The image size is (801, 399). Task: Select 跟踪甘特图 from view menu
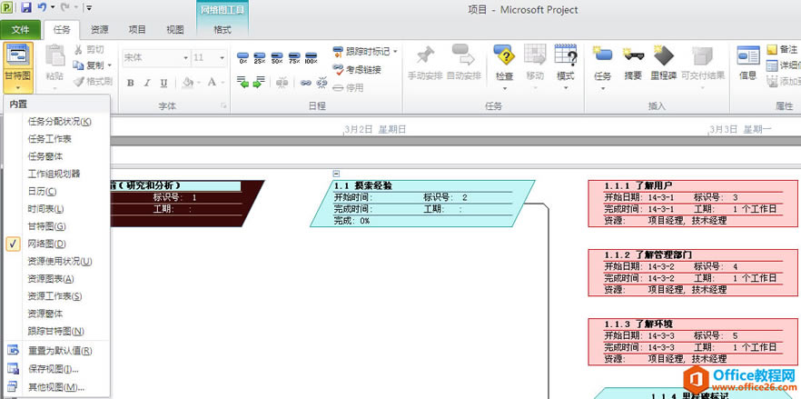(x=56, y=331)
